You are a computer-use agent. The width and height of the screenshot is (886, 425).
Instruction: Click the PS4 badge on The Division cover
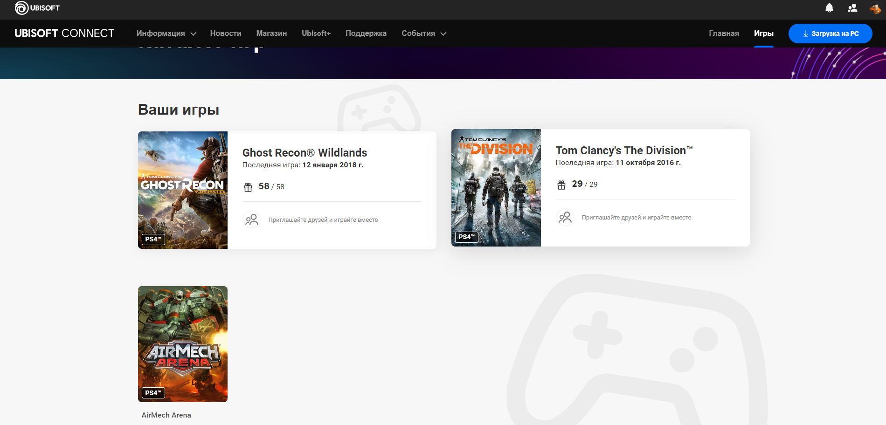tap(467, 237)
